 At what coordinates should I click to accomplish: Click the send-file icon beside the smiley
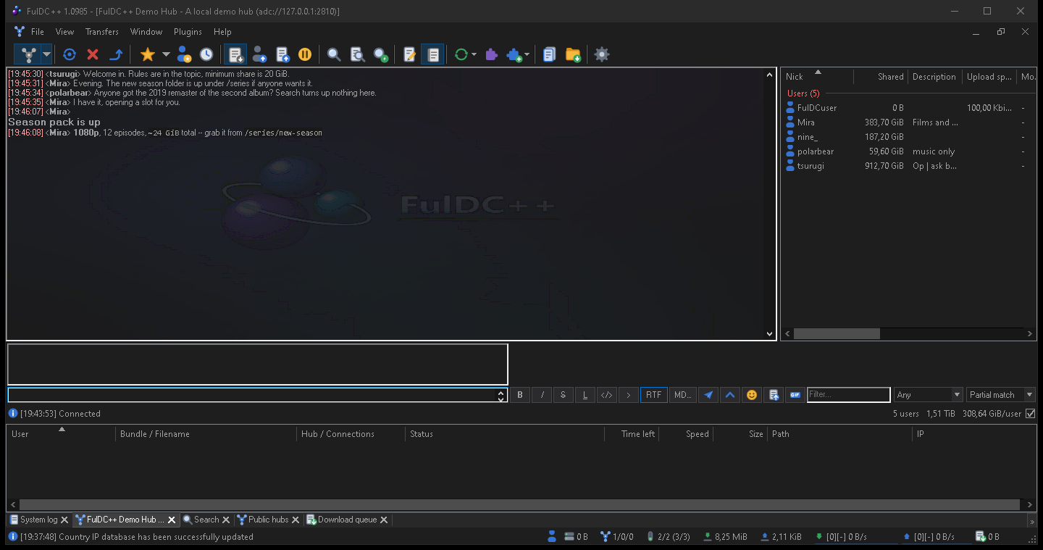(x=774, y=395)
